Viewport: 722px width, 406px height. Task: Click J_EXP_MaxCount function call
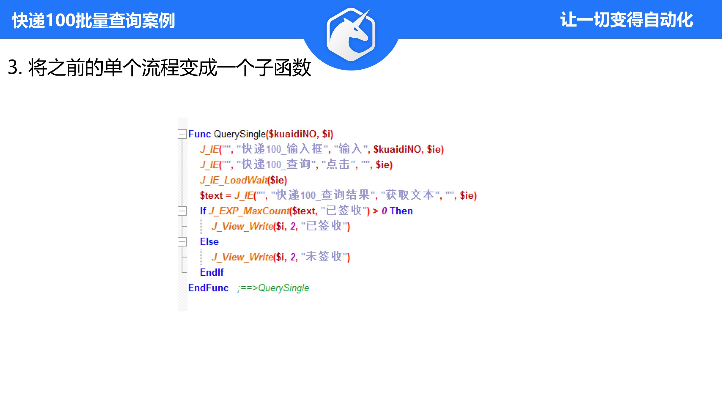[x=249, y=211]
